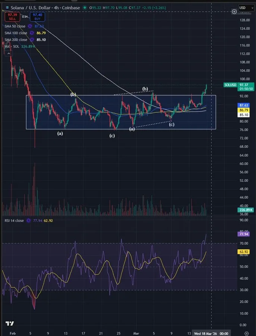
Task: Select the SMA 50 close legend entry
Action: 15,26
